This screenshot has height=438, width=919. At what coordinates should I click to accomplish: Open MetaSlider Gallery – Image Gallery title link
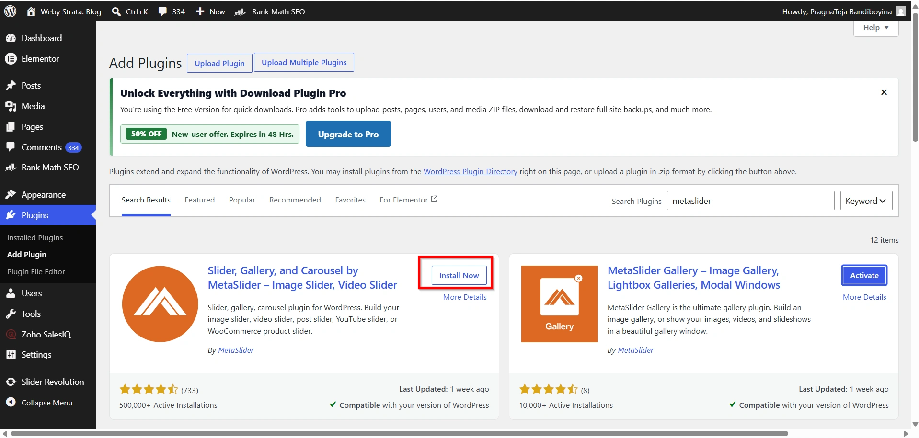pos(694,278)
